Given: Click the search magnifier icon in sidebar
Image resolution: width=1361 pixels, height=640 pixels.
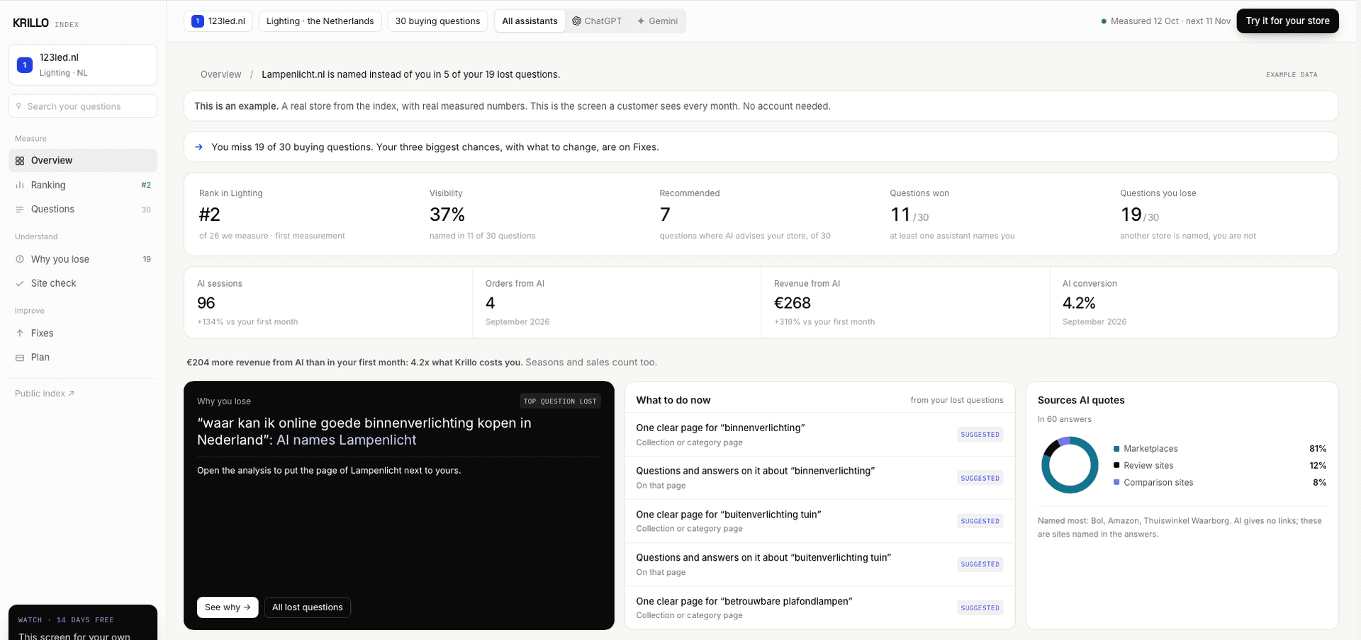Looking at the screenshot, I should 19,106.
